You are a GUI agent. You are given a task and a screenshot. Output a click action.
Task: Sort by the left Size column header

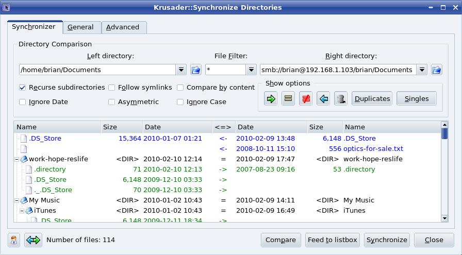122,127
